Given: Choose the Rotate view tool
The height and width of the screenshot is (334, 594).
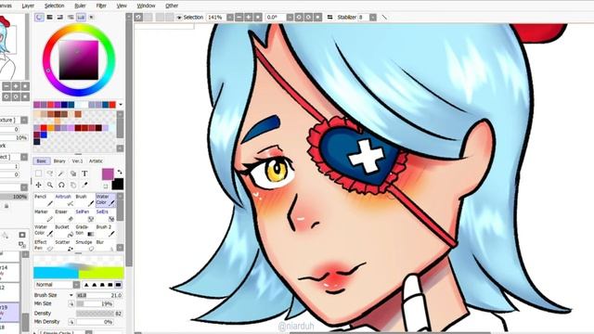Looking at the screenshot, I should click(61, 185).
